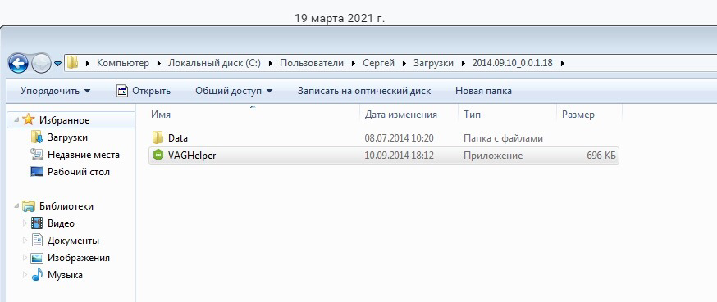Click the Документы page icon
The height and width of the screenshot is (302, 717).
click(x=37, y=241)
